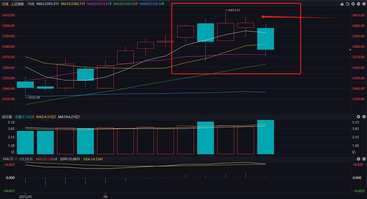
Task: Click the small arrow marker on right price axis
Action: click(x=350, y=49)
